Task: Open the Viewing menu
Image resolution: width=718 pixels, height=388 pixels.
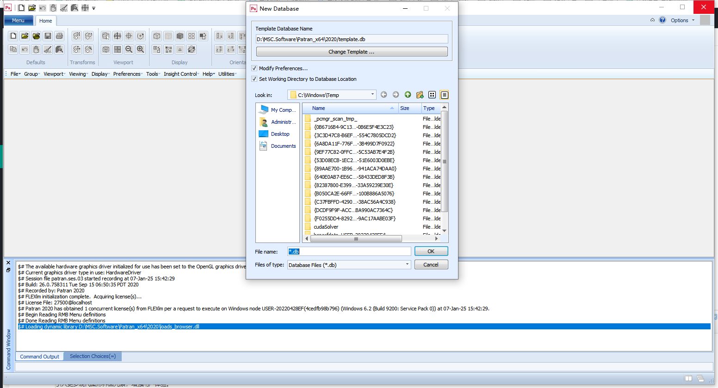Action: click(x=78, y=74)
